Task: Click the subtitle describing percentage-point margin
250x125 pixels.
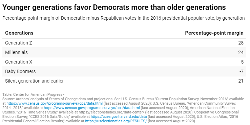Action: [x=124, y=18]
